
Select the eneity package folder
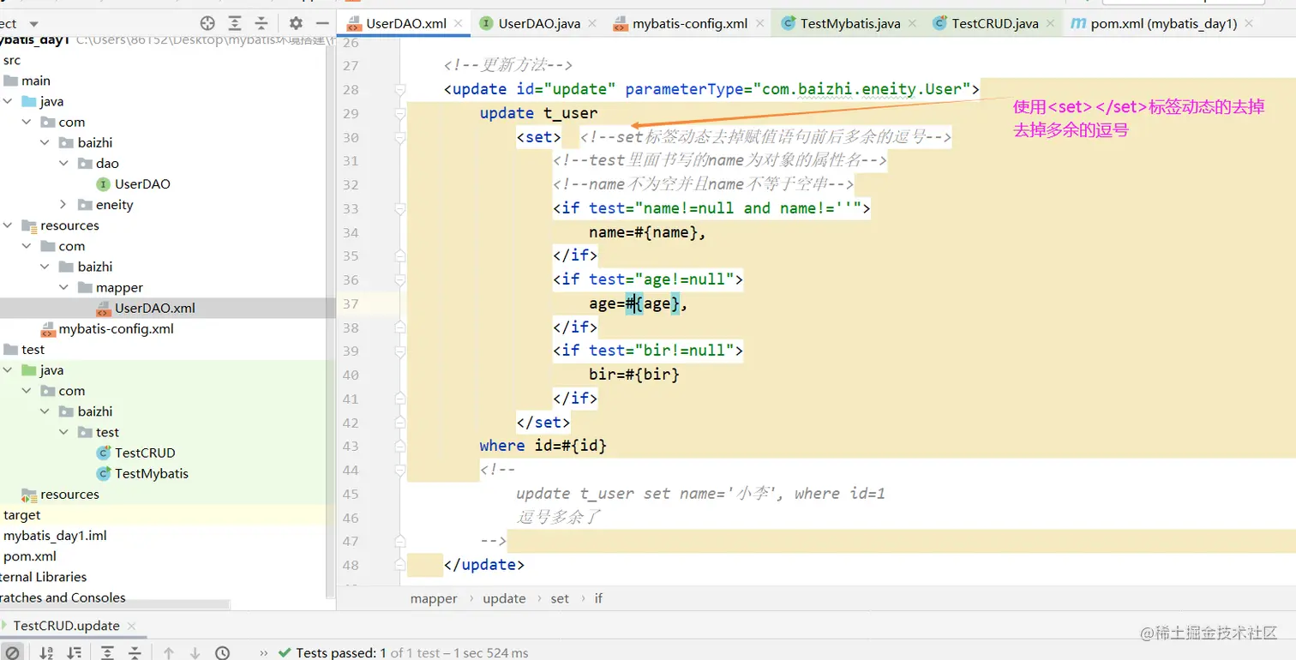tap(105, 205)
